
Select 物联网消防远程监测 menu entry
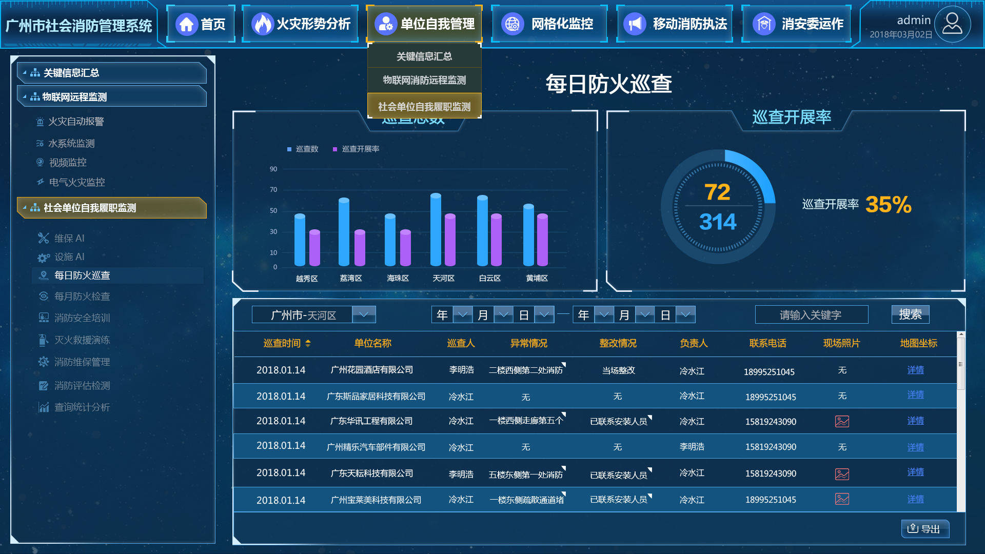(x=424, y=81)
